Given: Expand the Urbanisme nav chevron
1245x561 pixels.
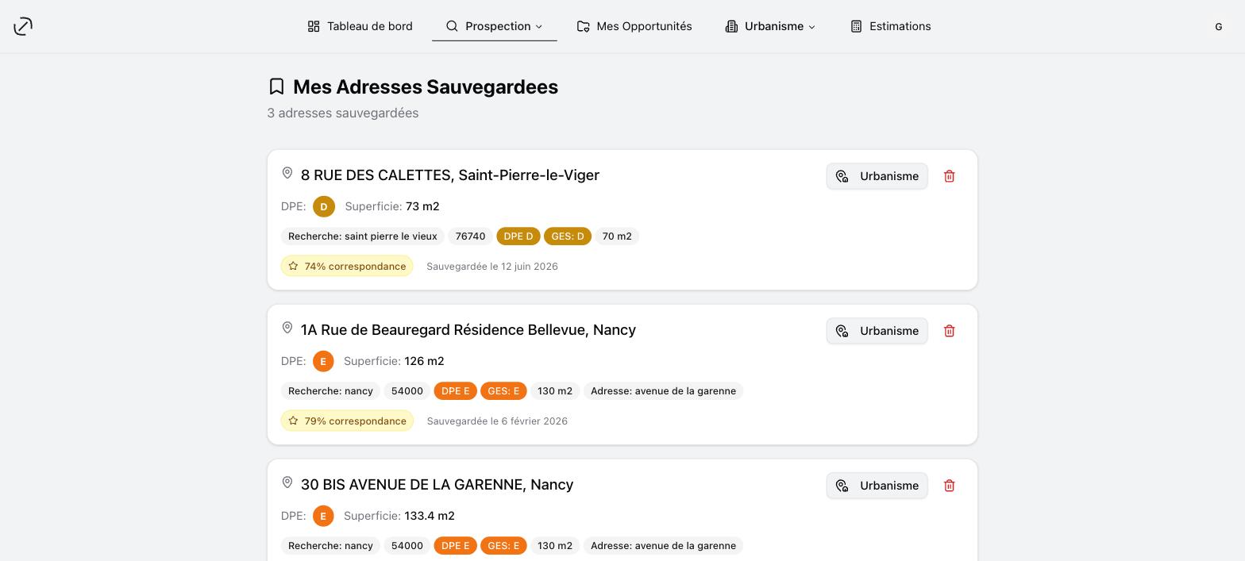Looking at the screenshot, I should point(811,27).
